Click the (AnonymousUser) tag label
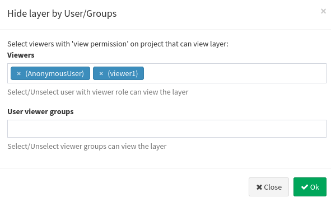 click(x=55, y=74)
